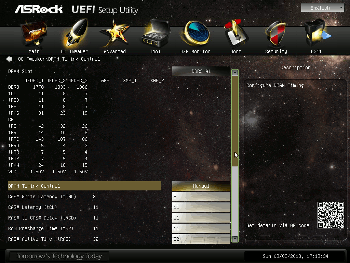Switch to the Security tab label

point(276,51)
